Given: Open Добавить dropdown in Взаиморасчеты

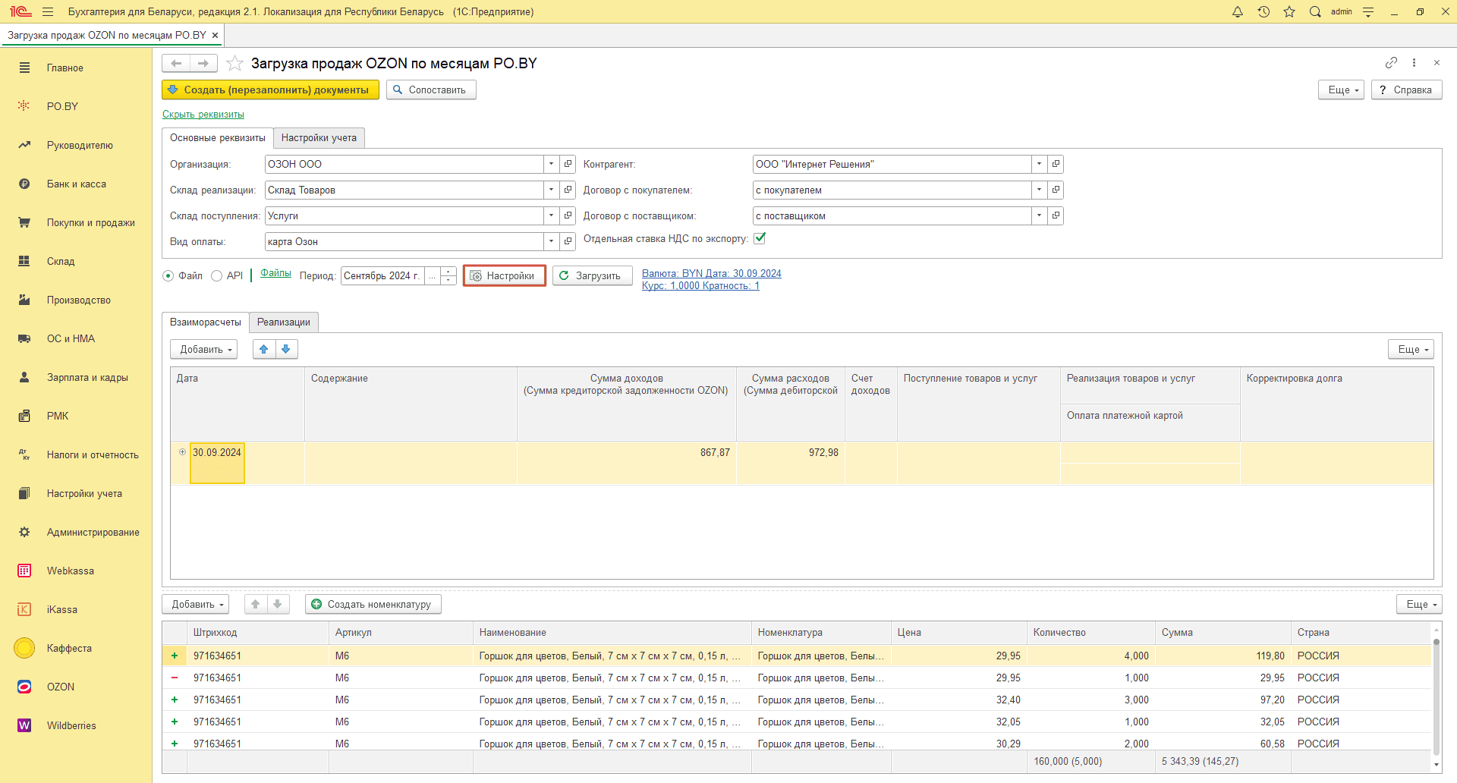Looking at the screenshot, I should (204, 349).
